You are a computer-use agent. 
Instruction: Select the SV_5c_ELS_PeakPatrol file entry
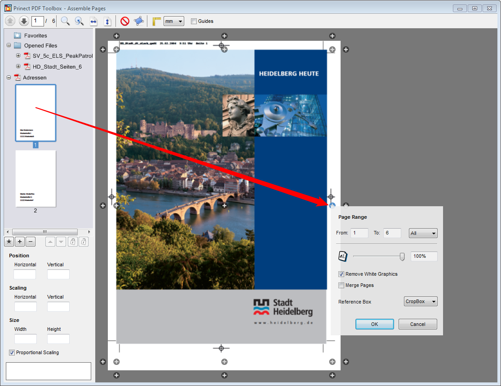coord(62,56)
